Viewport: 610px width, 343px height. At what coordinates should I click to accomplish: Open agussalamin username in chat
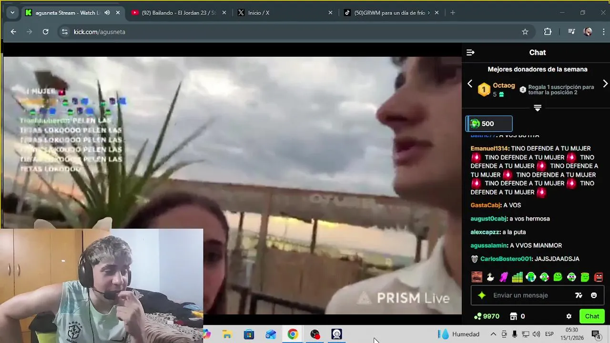click(x=489, y=245)
